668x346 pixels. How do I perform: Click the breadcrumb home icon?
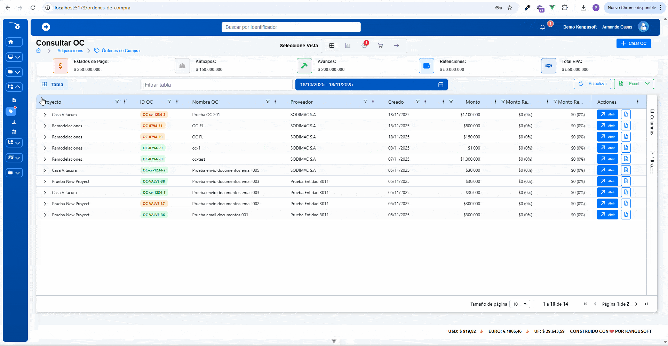pyautogui.click(x=39, y=50)
